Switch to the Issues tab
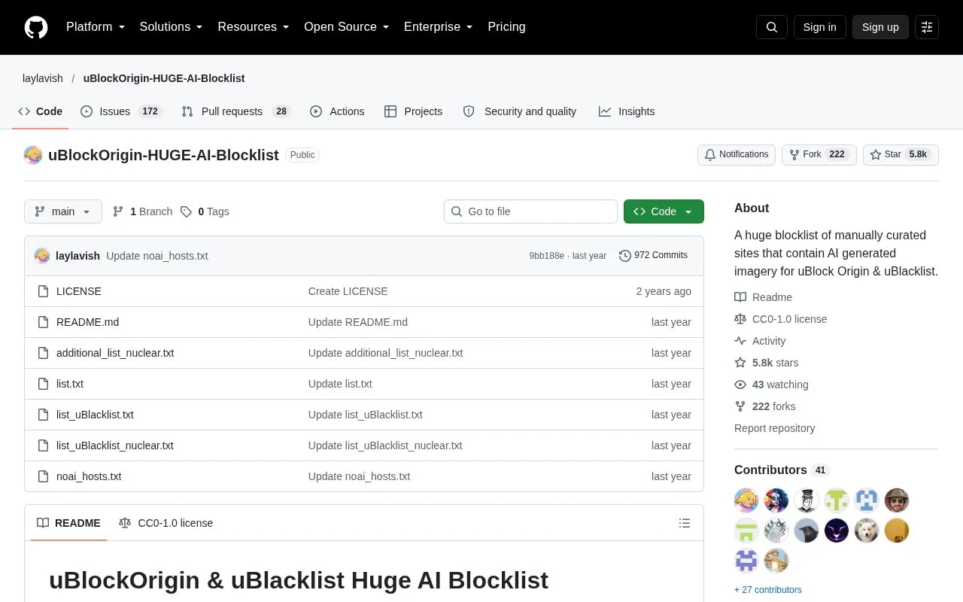963x602 pixels. coord(121,111)
